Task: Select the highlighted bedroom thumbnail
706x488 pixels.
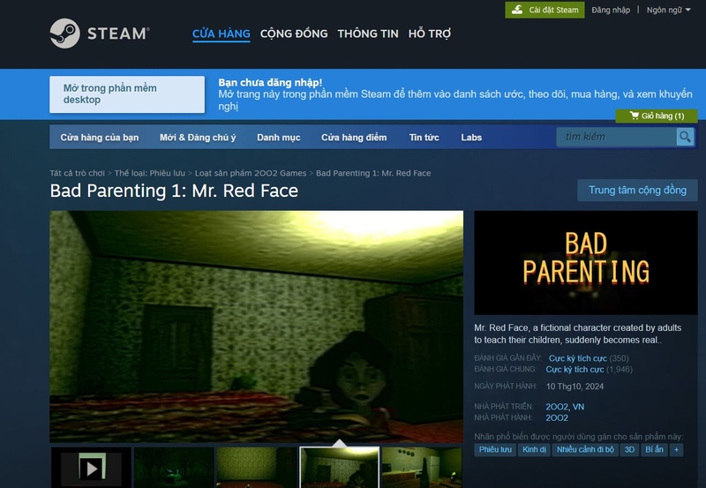Action: [340, 468]
